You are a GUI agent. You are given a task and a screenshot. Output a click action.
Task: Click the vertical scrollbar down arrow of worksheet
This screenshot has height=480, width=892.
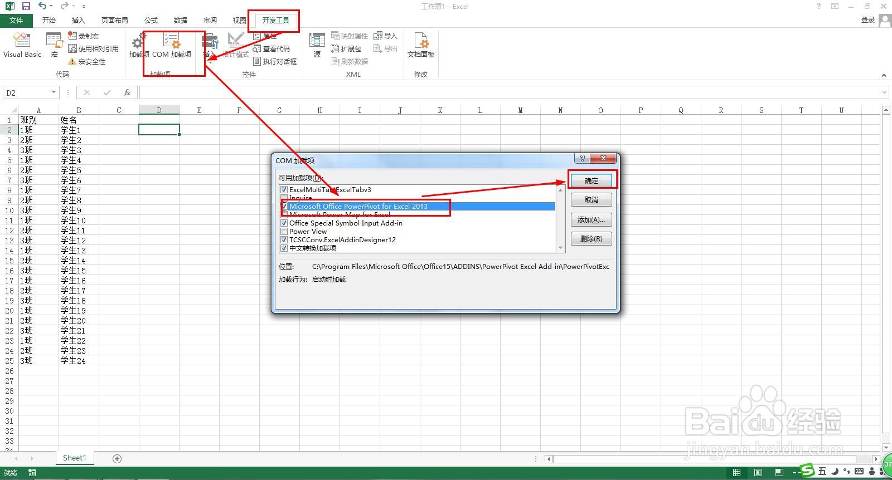(x=886, y=447)
